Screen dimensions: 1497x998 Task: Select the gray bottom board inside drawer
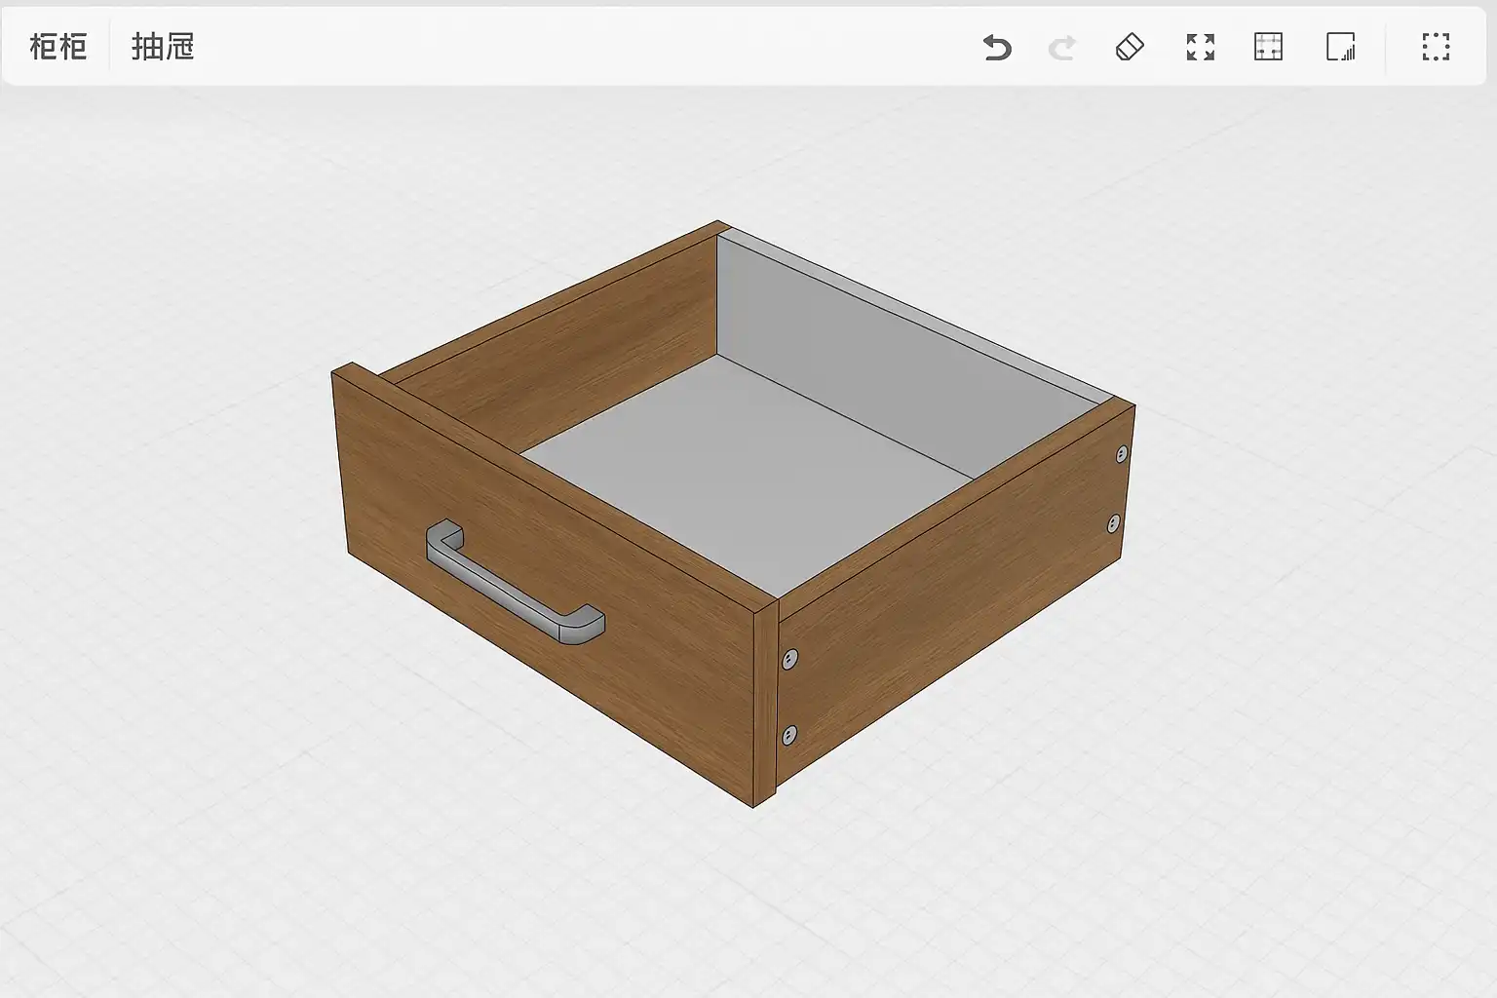[741, 458]
